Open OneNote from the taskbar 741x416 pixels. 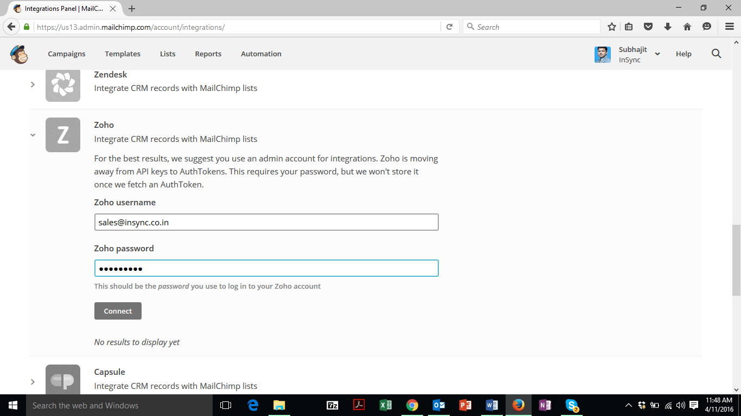pos(545,405)
